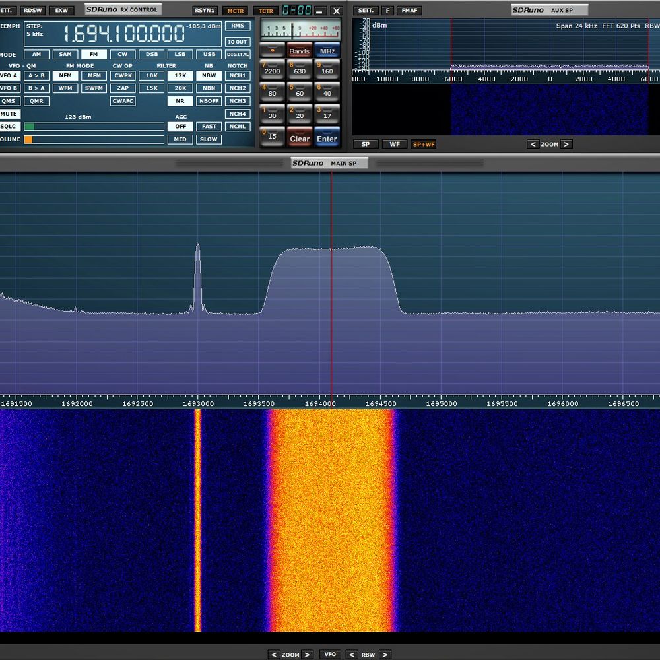Click the QMR memory recall button

[36, 101]
